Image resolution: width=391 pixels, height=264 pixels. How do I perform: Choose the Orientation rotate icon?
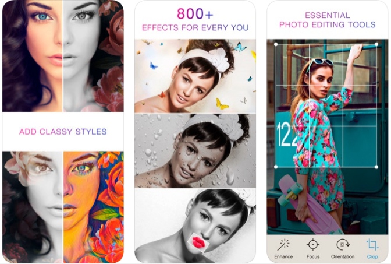(x=343, y=245)
